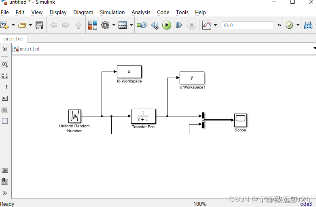
Task: Select the Area rectangle tool
Action: (5, 121)
